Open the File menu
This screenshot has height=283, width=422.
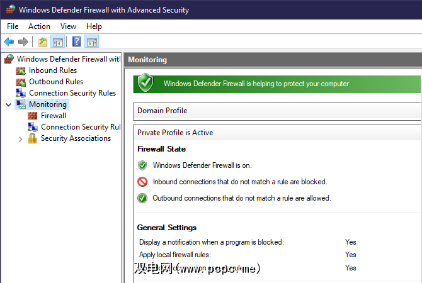pos(13,26)
